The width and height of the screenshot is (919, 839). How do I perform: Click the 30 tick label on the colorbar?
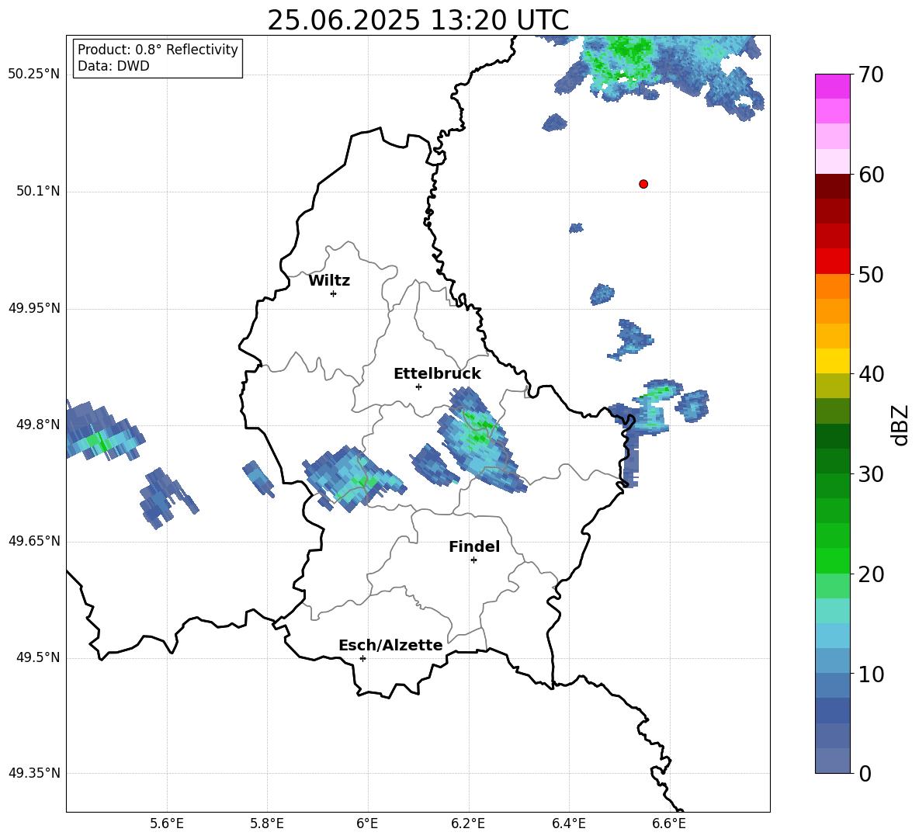coord(871,474)
